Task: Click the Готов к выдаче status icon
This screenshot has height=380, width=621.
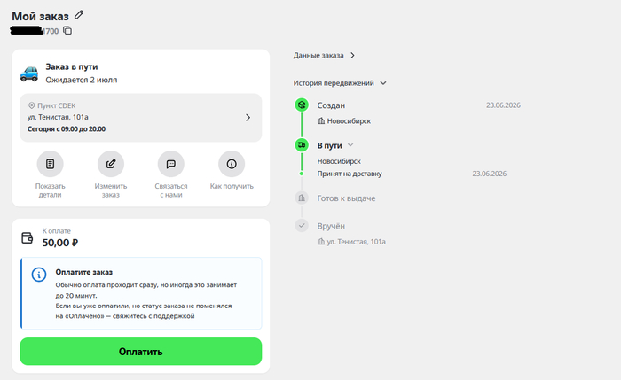Action: (302, 198)
